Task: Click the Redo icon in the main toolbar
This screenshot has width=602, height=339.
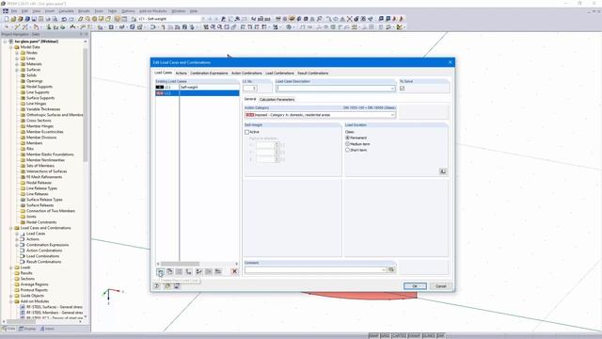Action: click(x=71, y=19)
